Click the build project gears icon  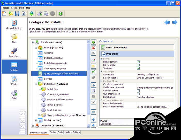40,14
